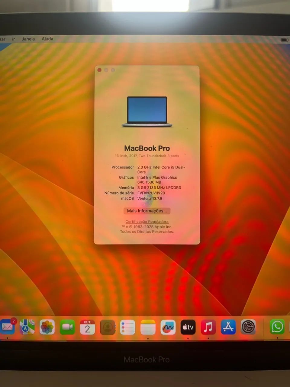
Task: Open the Contacts app
Action: (108, 327)
